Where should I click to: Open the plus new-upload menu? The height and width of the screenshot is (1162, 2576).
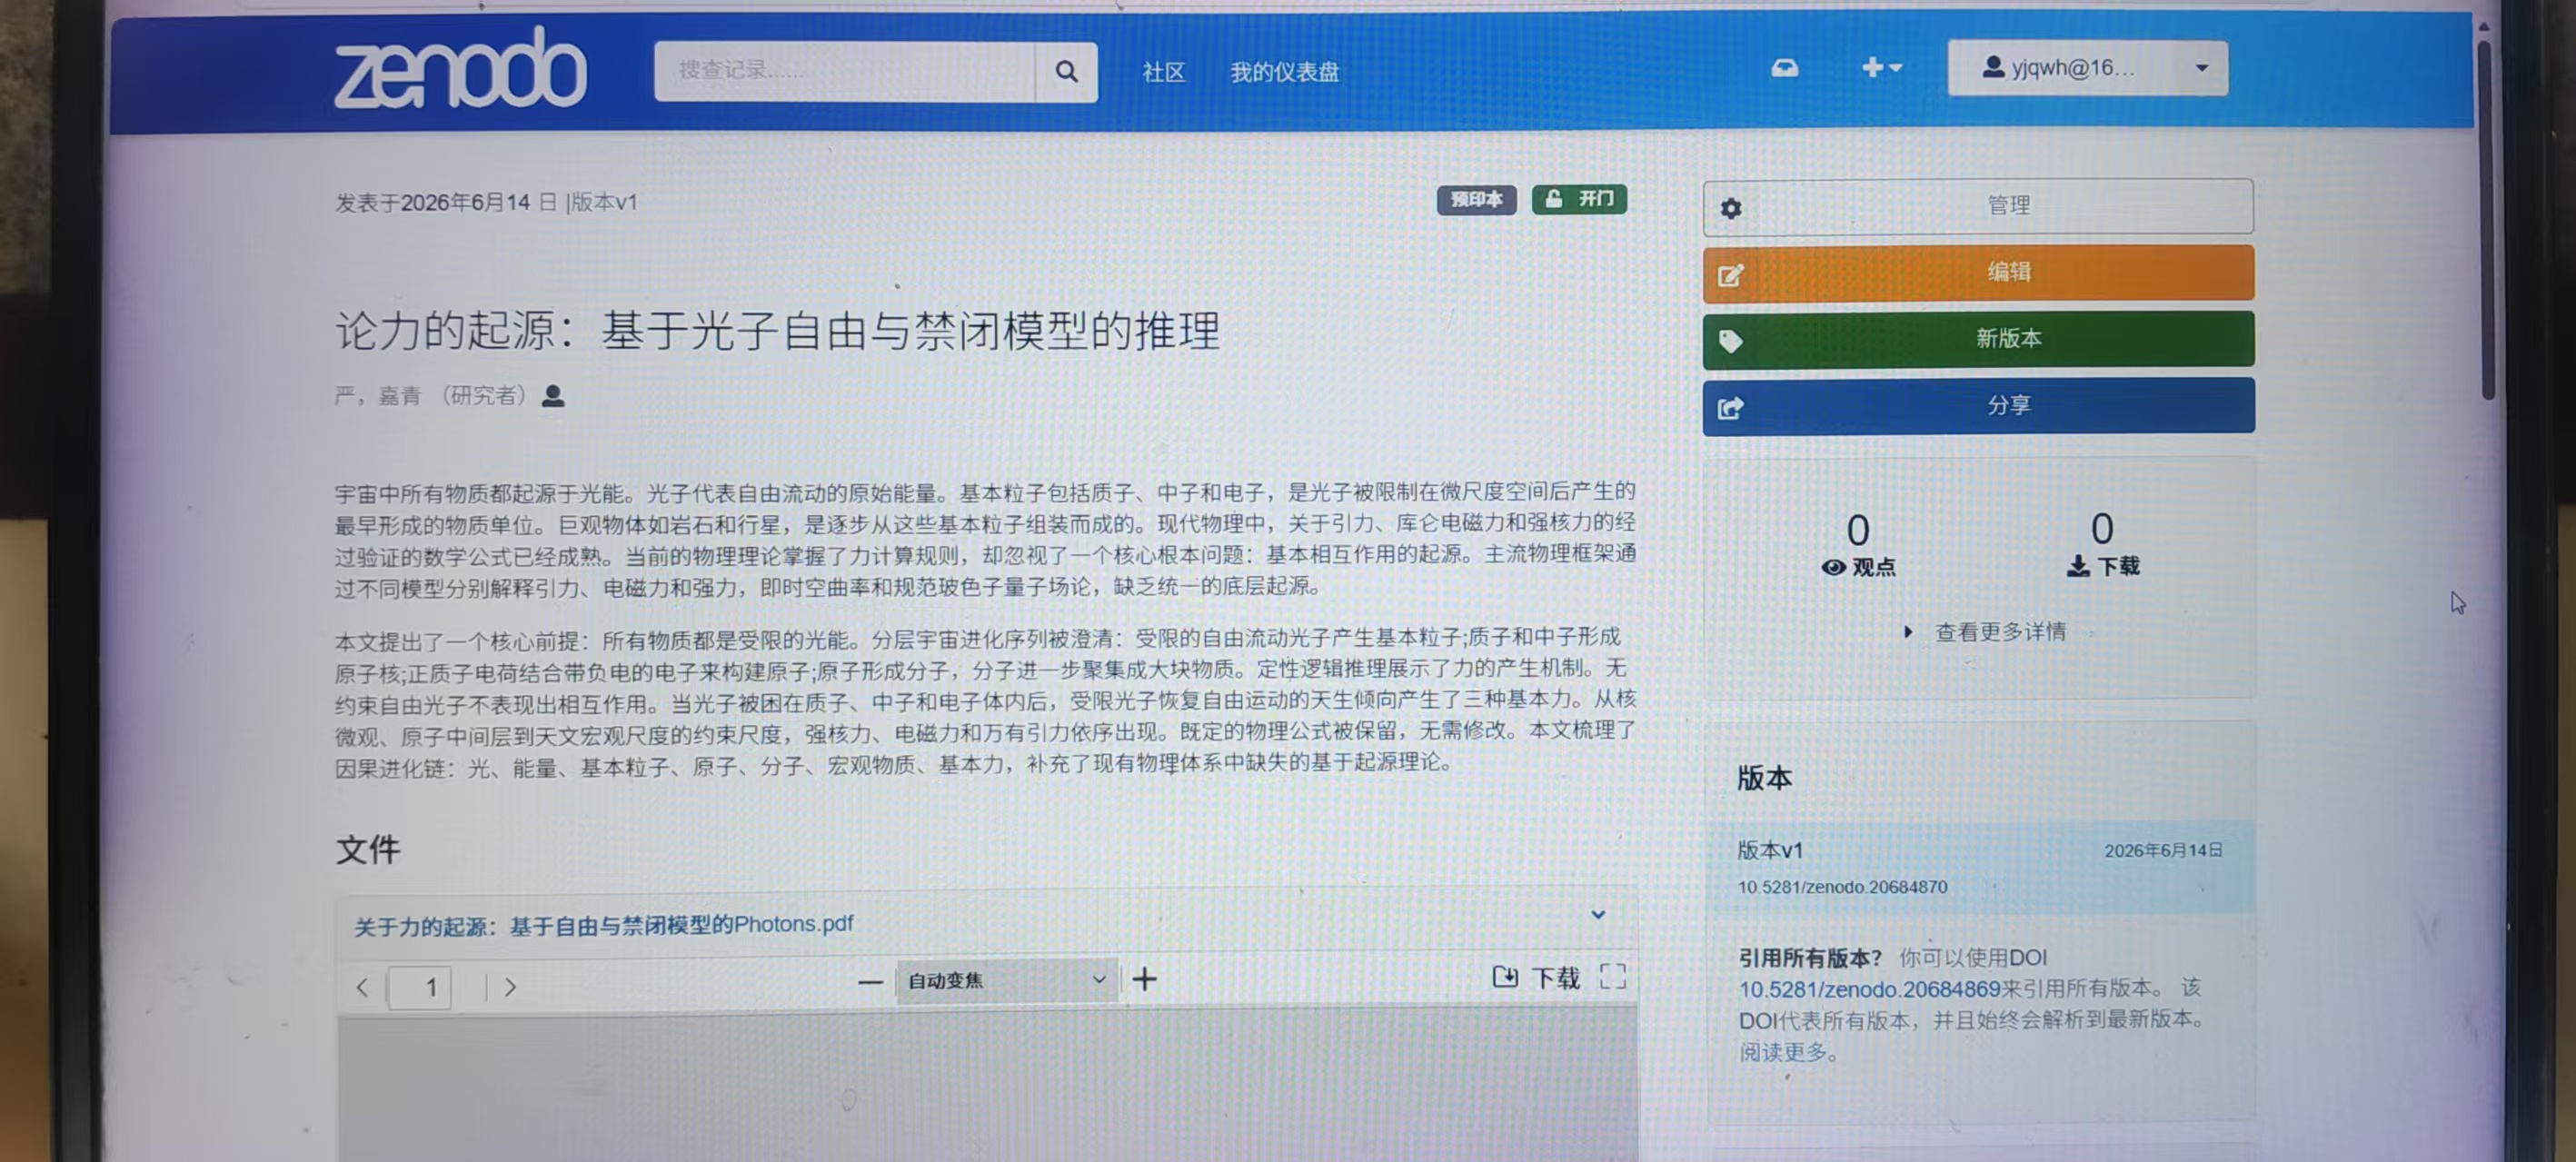1881,67
